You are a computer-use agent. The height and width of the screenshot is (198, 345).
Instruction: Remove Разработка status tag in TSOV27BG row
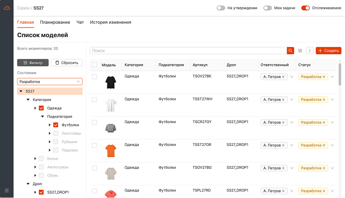coord(324,168)
